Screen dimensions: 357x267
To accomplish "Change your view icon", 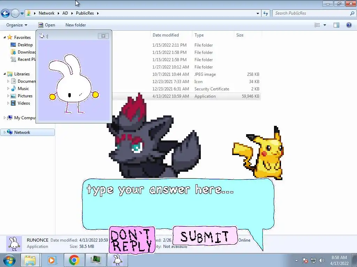I will tap(317, 25).
